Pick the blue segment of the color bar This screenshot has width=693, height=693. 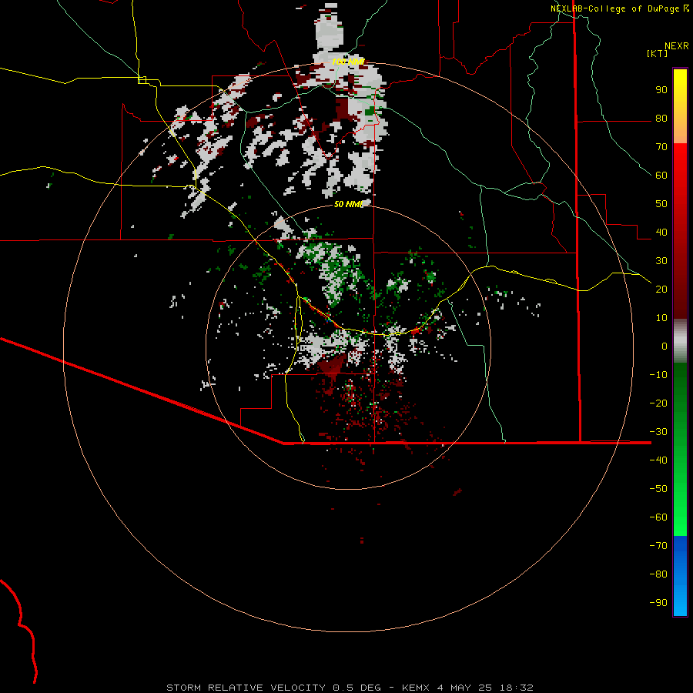click(x=680, y=576)
